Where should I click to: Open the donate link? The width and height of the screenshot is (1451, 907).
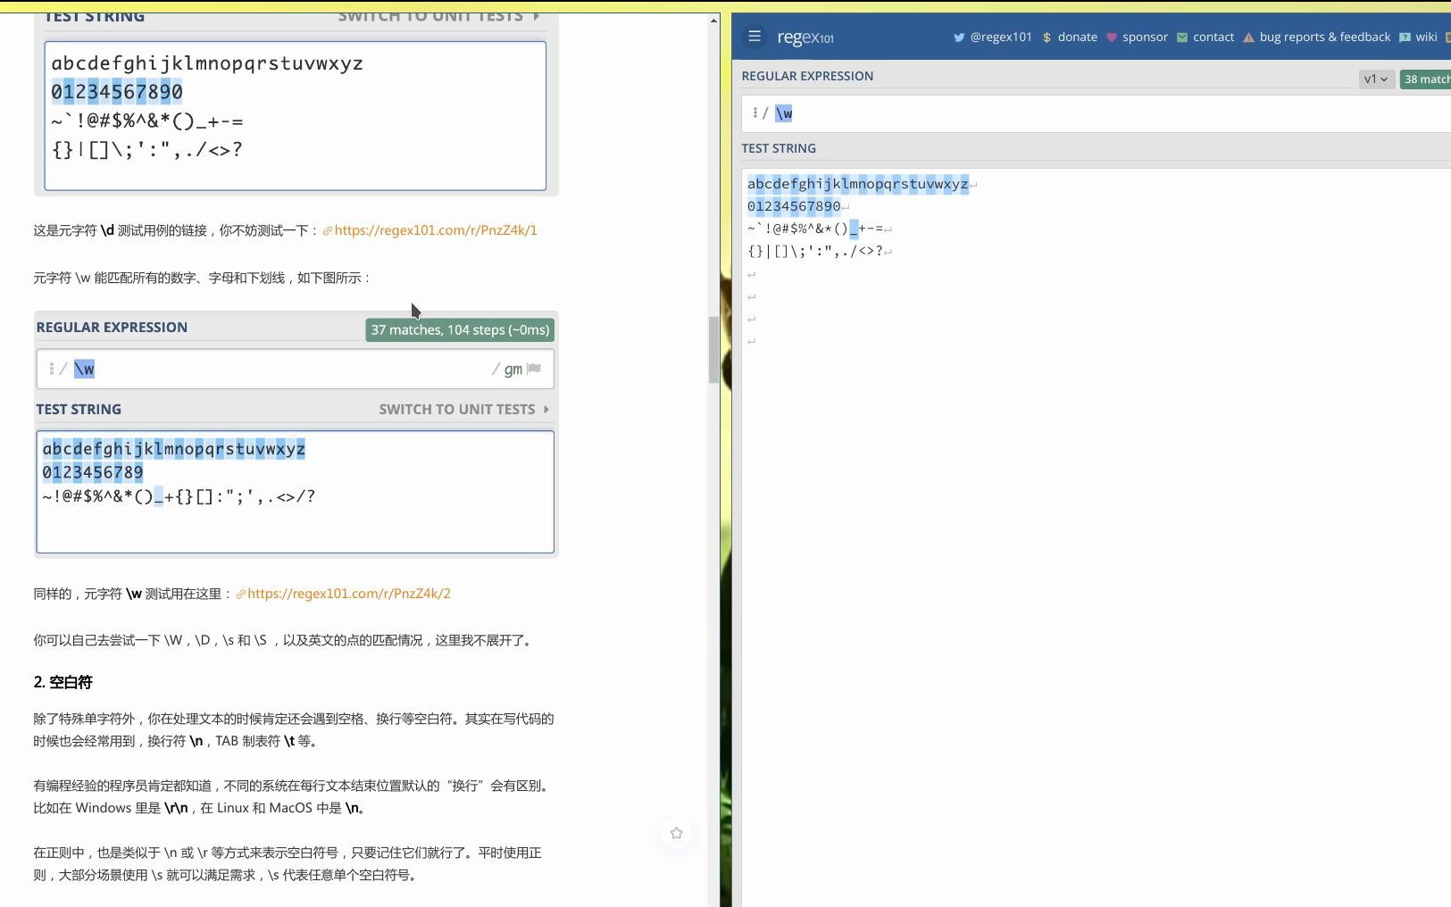[1077, 37]
